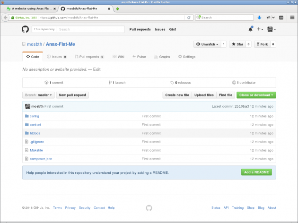
Task: Expand Clone or download menu
Action: click(x=256, y=95)
